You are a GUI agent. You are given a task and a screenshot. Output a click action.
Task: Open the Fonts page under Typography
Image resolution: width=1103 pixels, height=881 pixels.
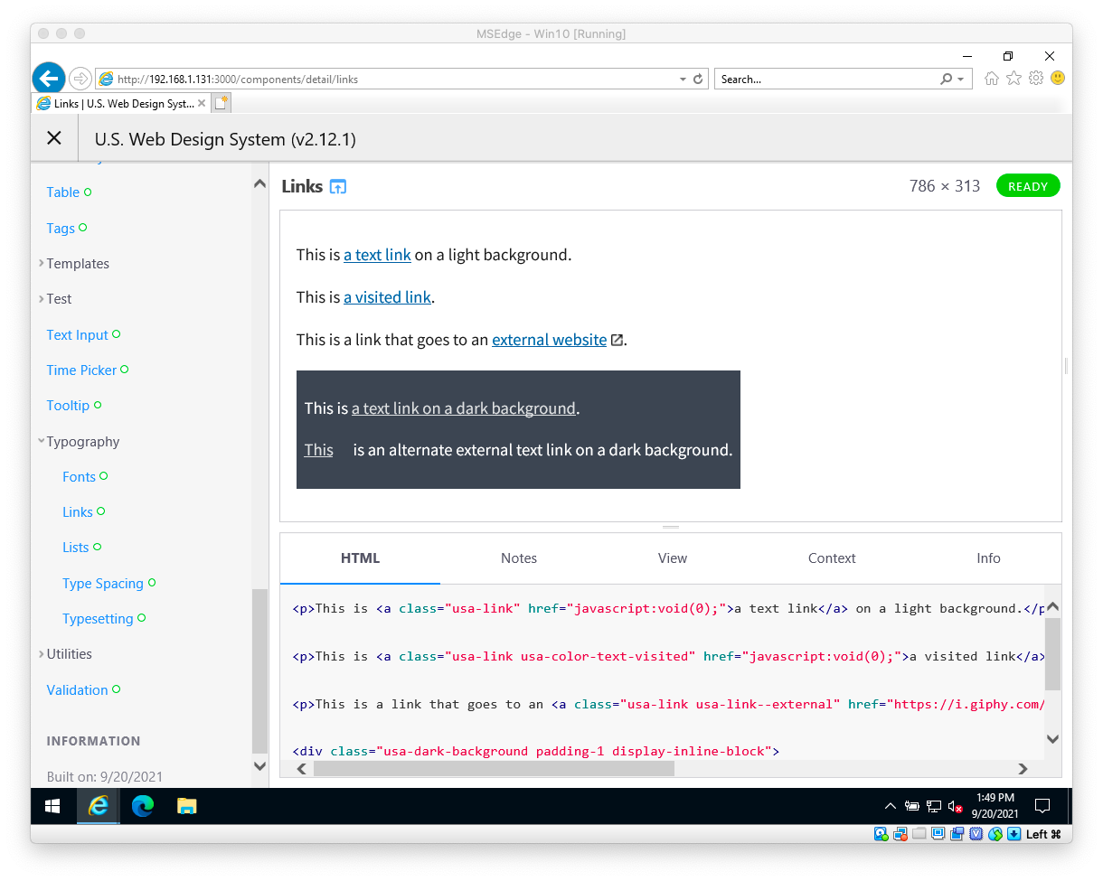tap(79, 476)
